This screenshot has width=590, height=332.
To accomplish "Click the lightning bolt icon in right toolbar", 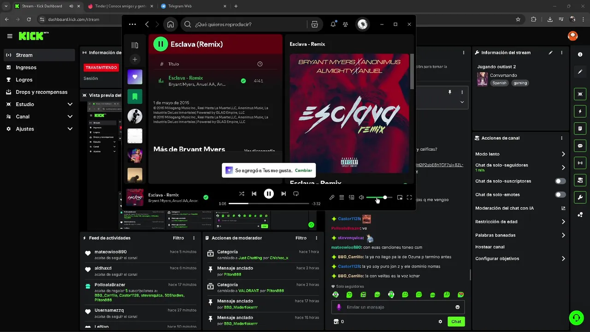I will [x=580, y=112].
